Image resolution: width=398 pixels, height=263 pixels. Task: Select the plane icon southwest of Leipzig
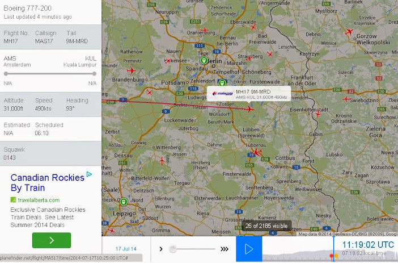tap(111, 231)
